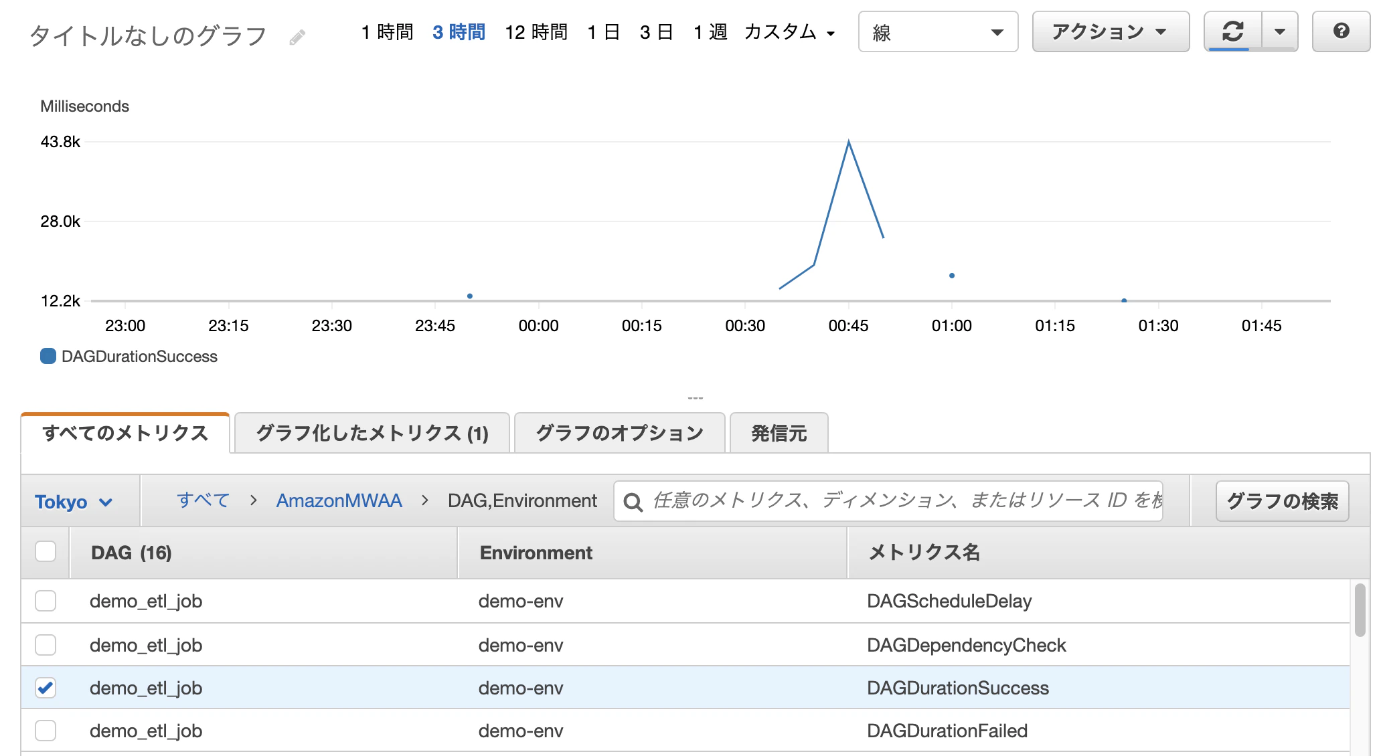Click the AmazonMWAA breadcrumb link

pyautogui.click(x=339, y=500)
